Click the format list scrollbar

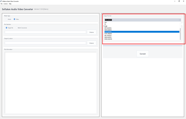pyautogui.click(x=180, y=34)
